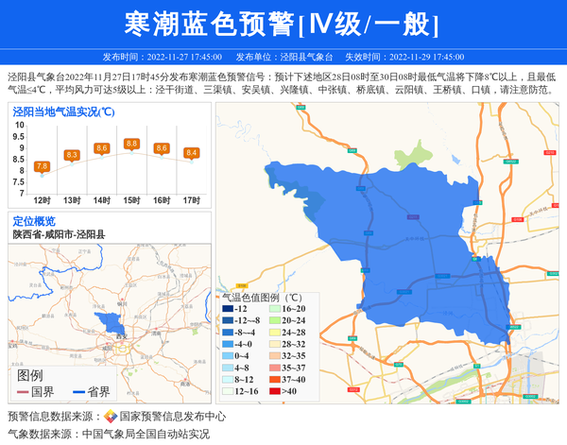Click the red 国界 line symbol in legend
This screenshot has width=567, height=445.
[21, 392]
